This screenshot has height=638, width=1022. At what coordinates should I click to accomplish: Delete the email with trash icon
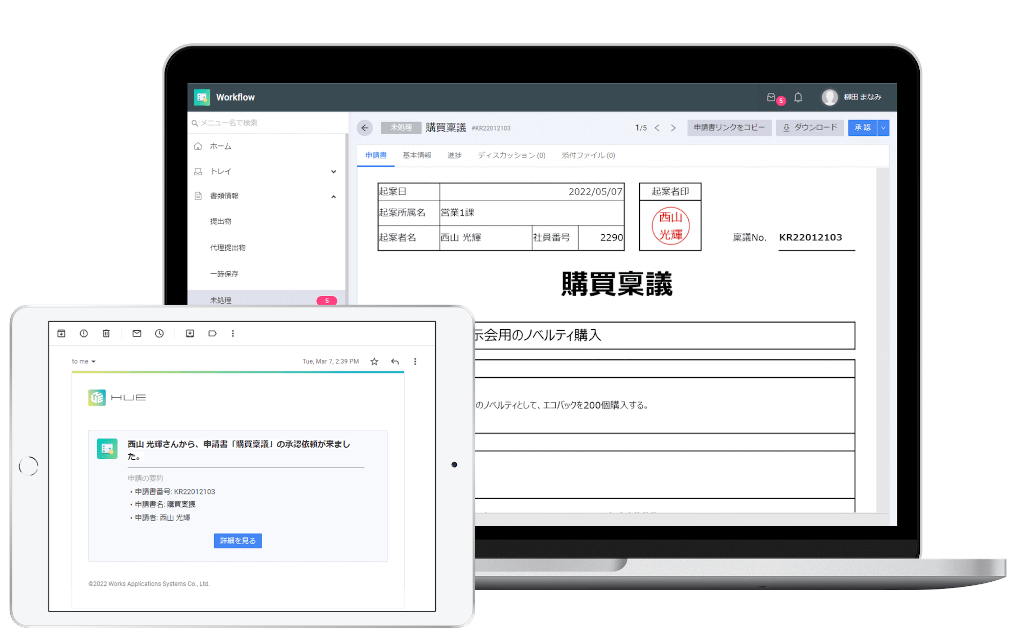tap(106, 333)
